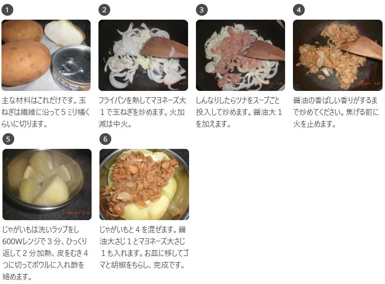Click the tuna flake can in first photo
The height and width of the screenshot is (284, 385).
tap(71, 69)
